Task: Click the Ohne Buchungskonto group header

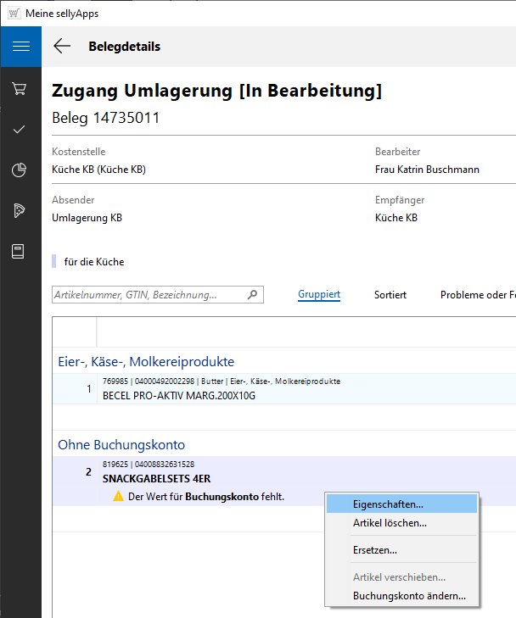Action: [121, 444]
